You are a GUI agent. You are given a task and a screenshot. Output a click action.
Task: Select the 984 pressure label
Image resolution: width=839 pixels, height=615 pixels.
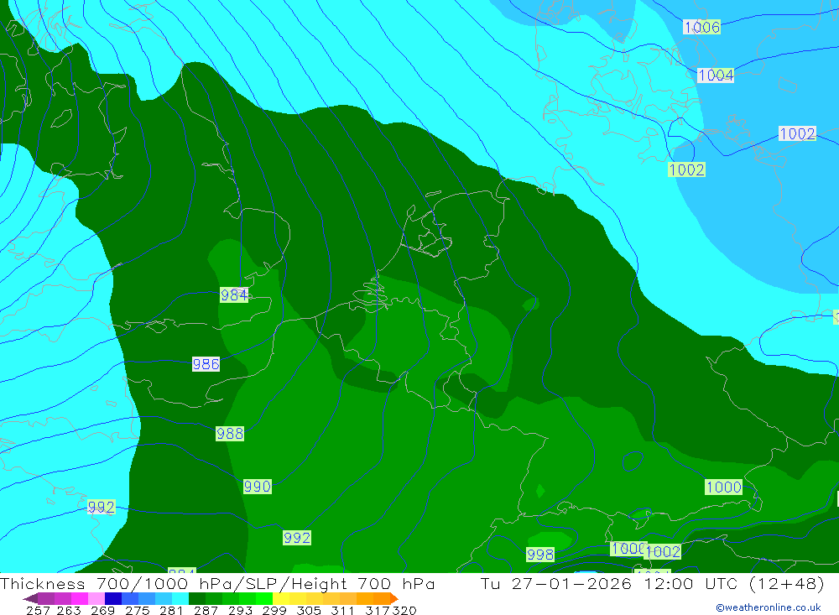click(x=234, y=295)
